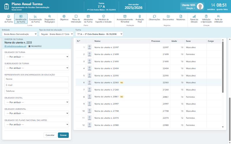Viewport: 231px width, 144px height.
Task: Focus representative E-mail input field
Action: pyautogui.click(x=37, y=85)
